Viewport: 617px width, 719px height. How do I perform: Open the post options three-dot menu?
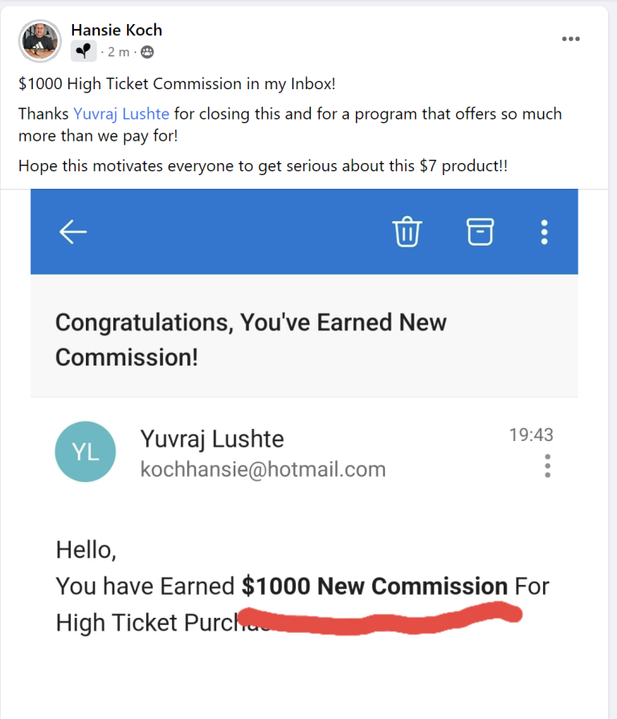[570, 39]
